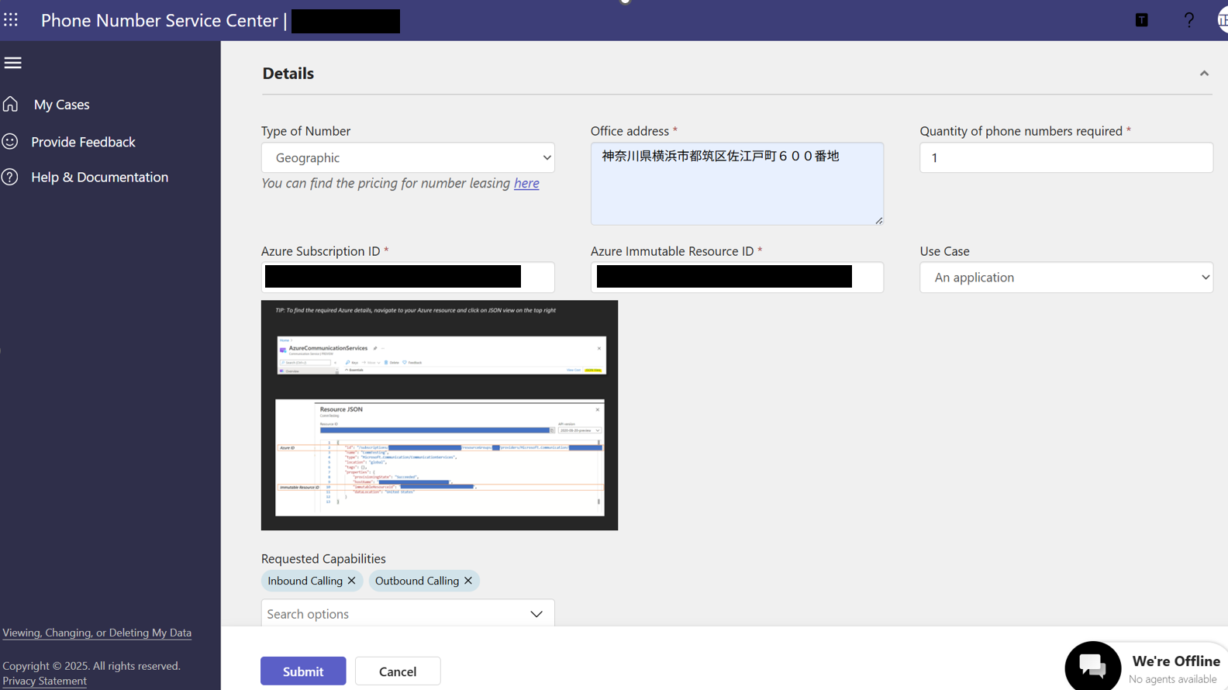Click the Help & Documentation question icon
The height and width of the screenshot is (690, 1228).
10,177
